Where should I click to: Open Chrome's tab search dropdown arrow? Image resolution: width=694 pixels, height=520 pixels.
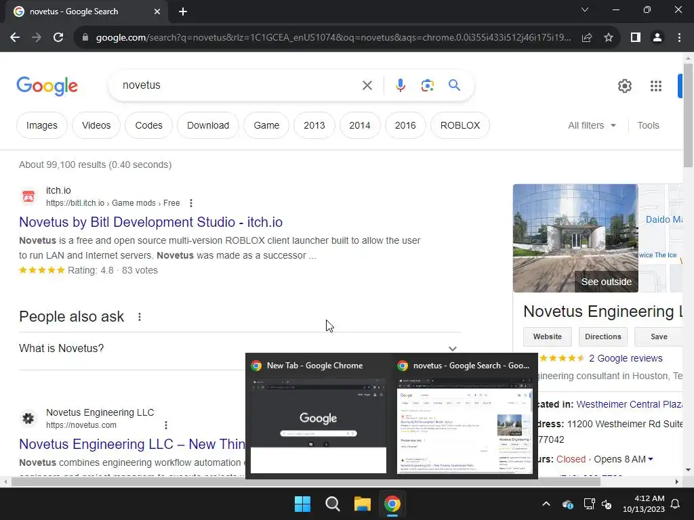point(585,9)
